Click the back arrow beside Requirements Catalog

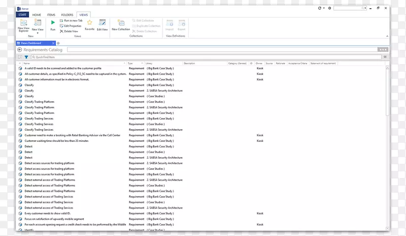(20, 50)
